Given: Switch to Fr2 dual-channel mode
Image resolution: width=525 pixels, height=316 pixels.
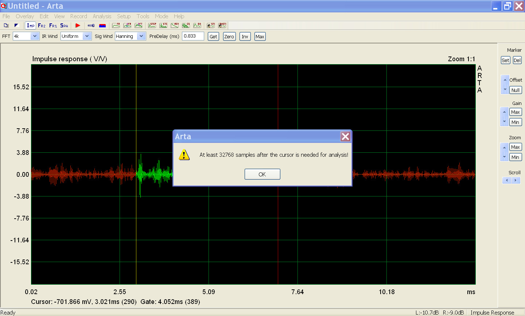Looking at the screenshot, I should pos(42,26).
